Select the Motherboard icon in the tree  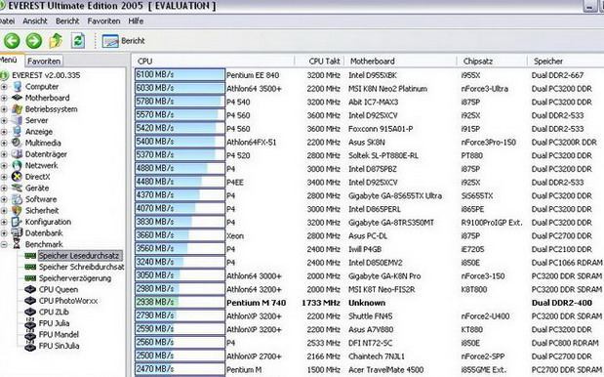point(18,98)
